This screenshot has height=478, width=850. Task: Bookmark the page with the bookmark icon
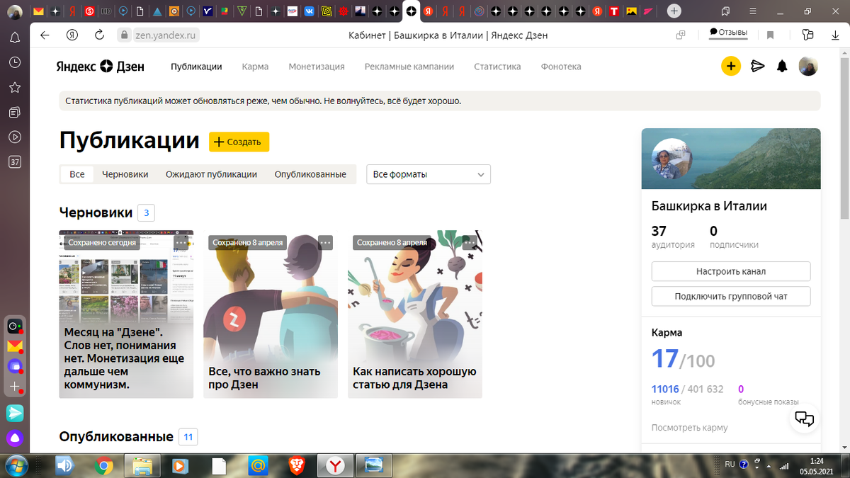(771, 35)
